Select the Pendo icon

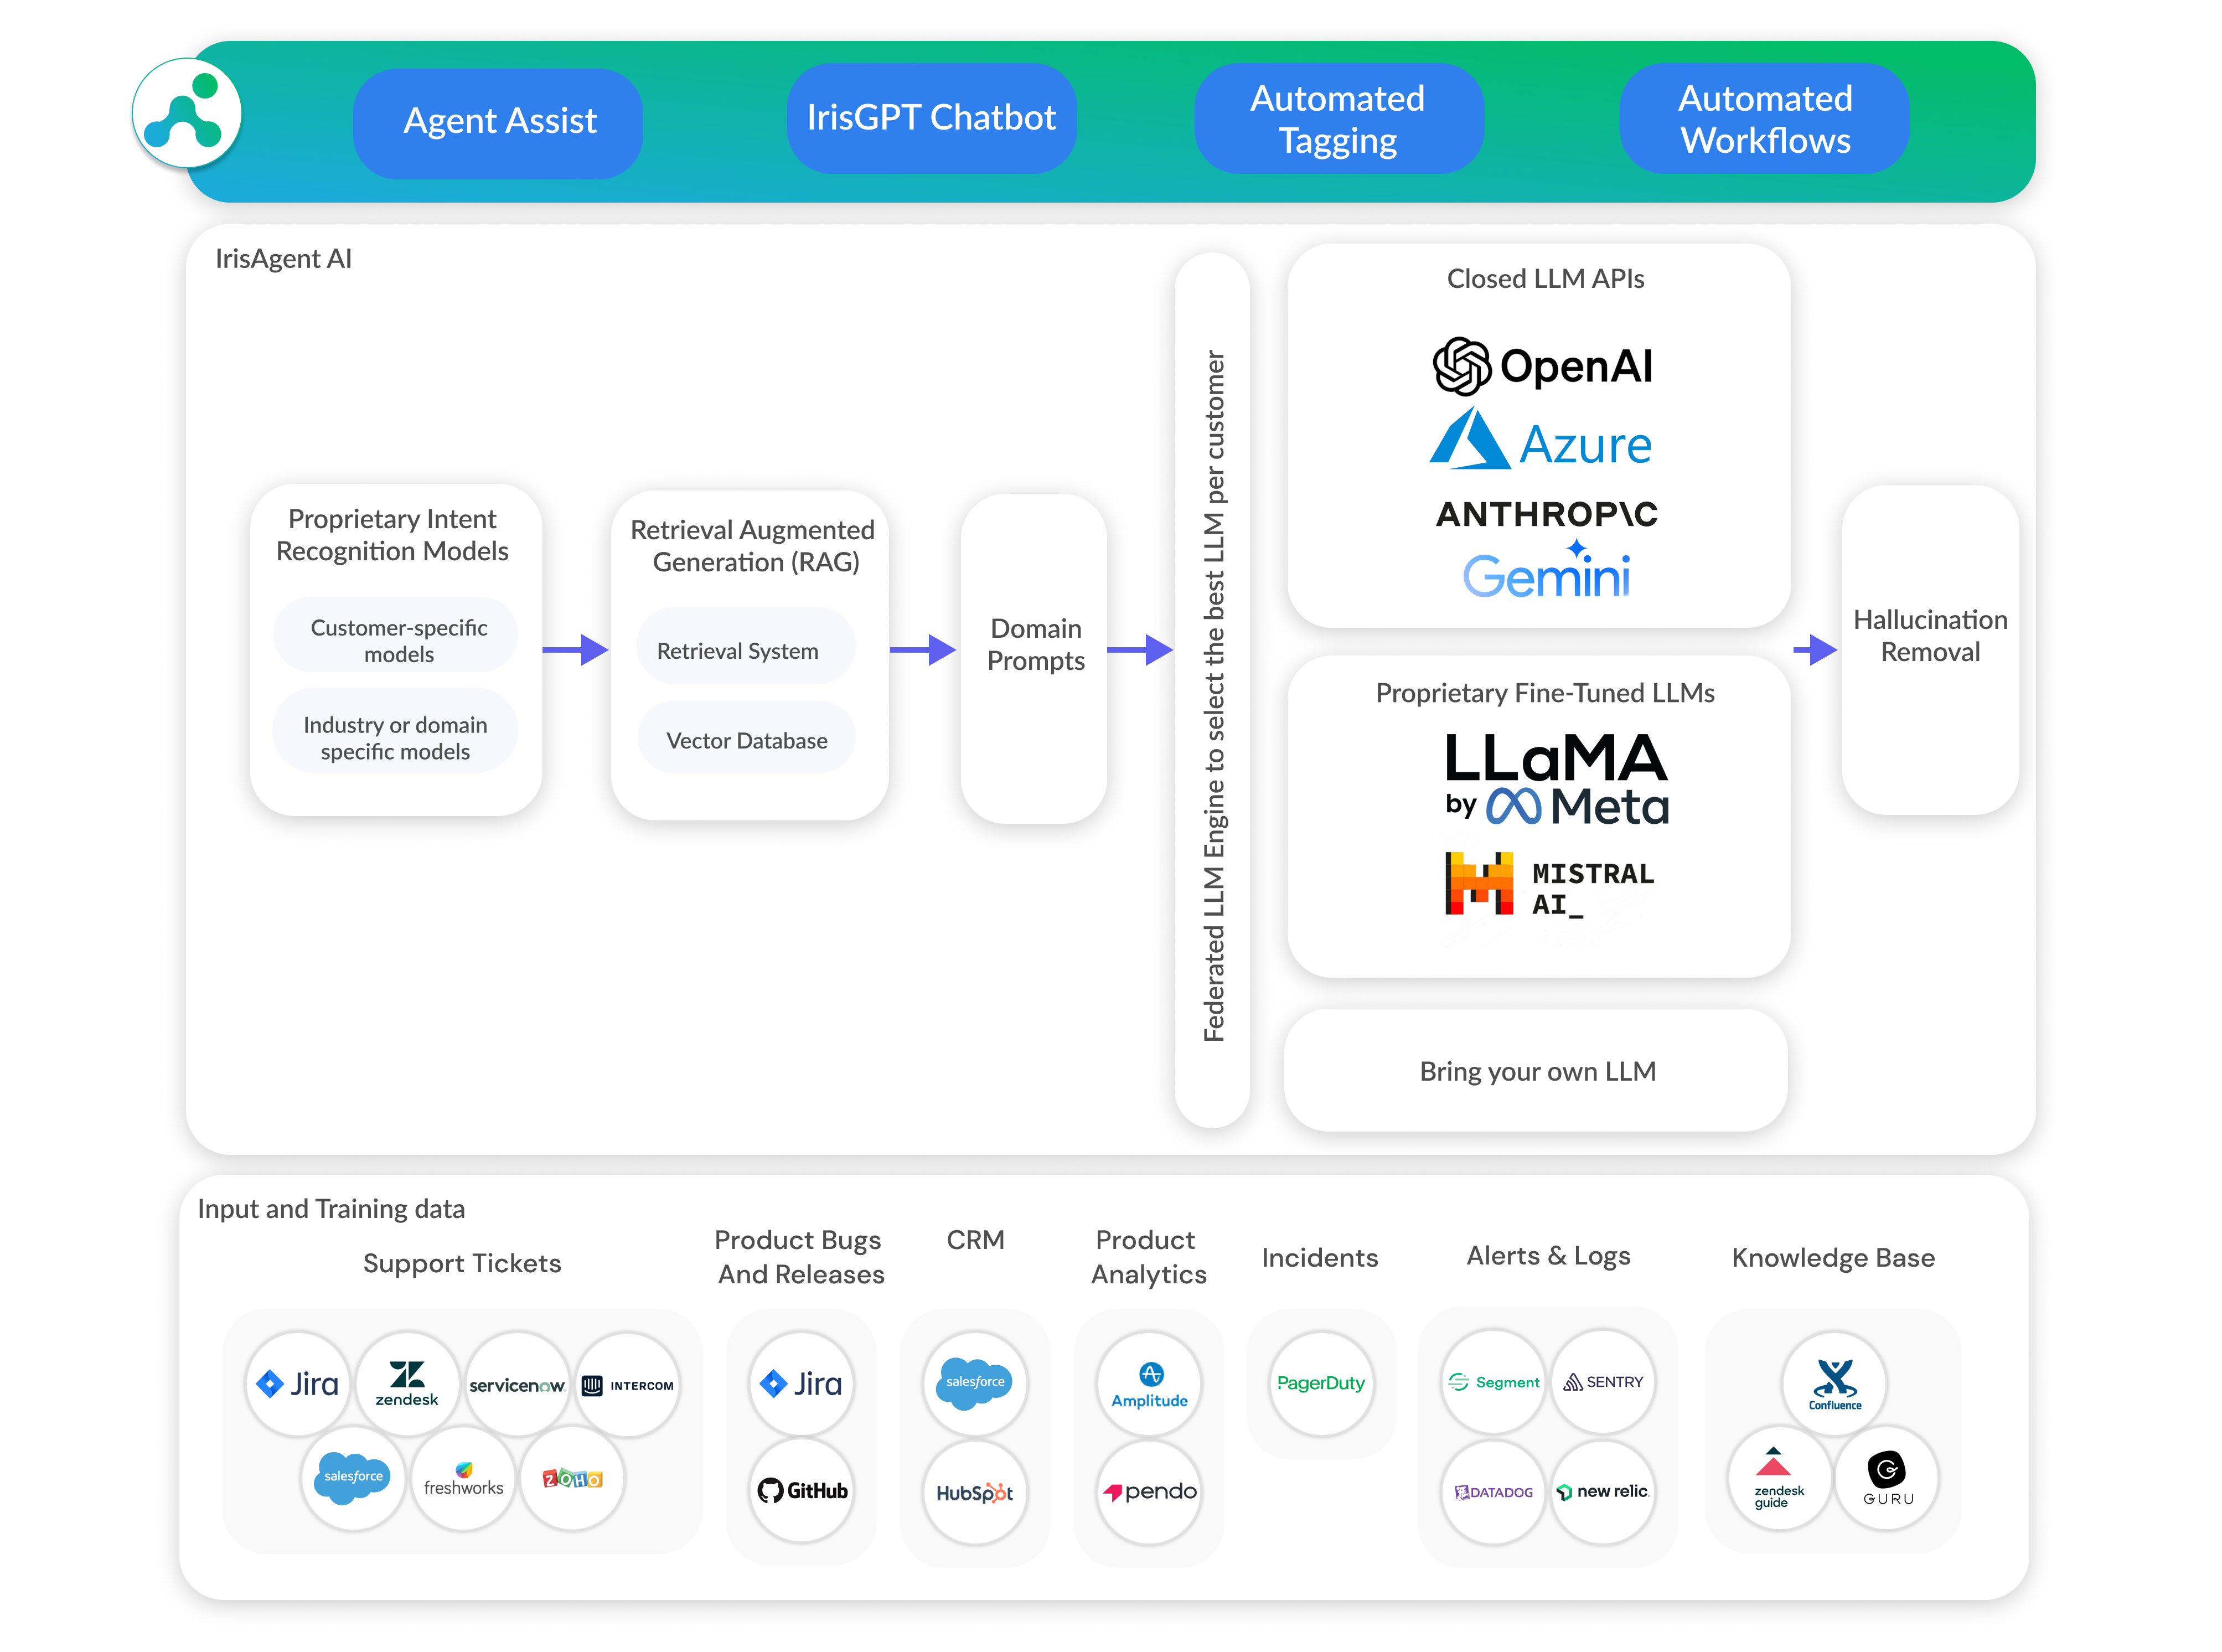click(x=1149, y=1492)
